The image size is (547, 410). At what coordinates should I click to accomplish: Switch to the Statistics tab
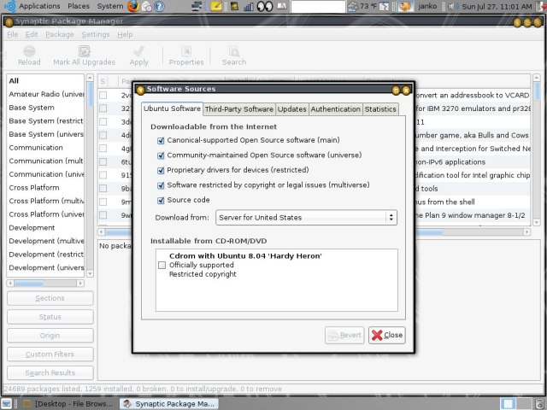[x=380, y=109]
